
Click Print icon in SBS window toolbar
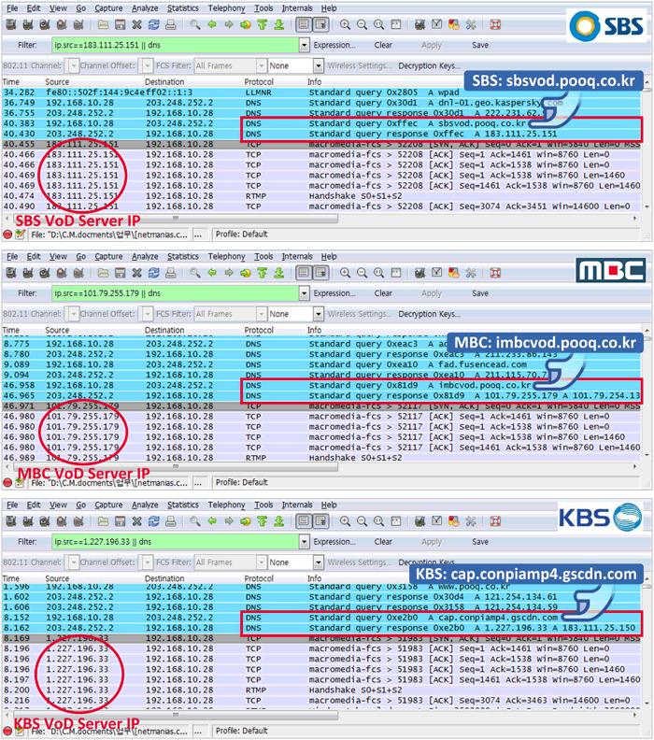[x=171, y=24]
